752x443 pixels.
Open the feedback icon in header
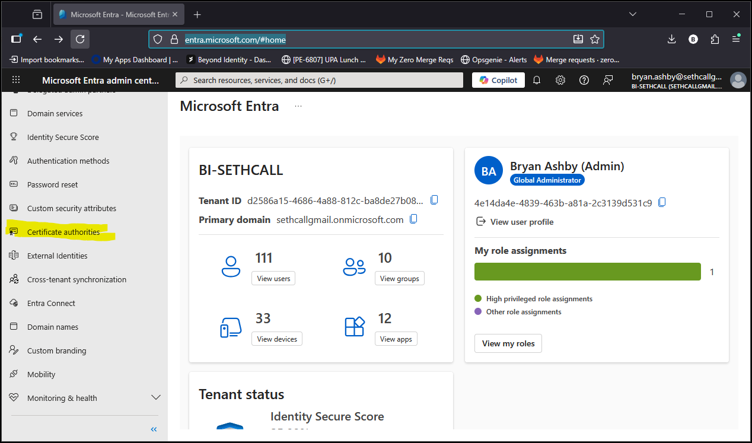607,80
